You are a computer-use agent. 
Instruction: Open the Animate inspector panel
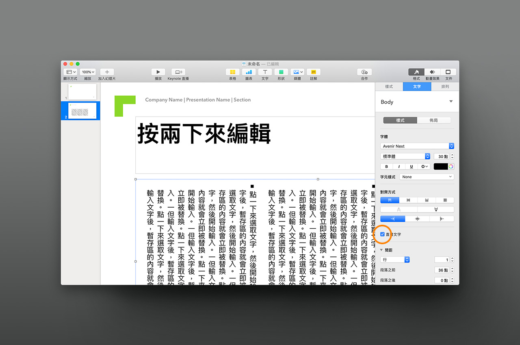[432, 72]
